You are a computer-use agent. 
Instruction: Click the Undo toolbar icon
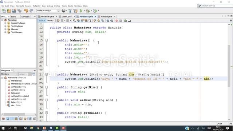click(26, 11)
